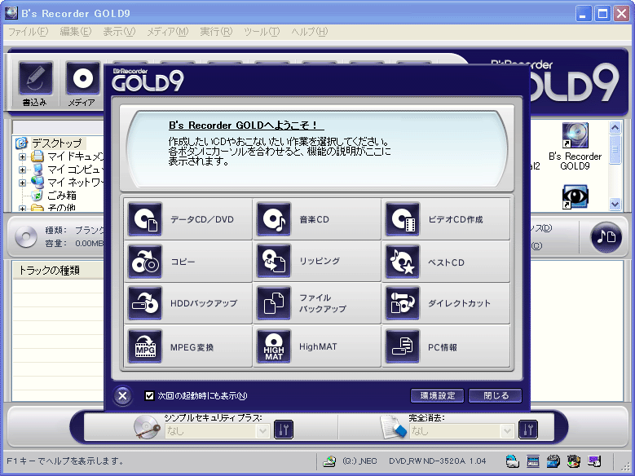
Task: Expand the マイ コンピュータ tree node
Action: [x=22, y=170]
